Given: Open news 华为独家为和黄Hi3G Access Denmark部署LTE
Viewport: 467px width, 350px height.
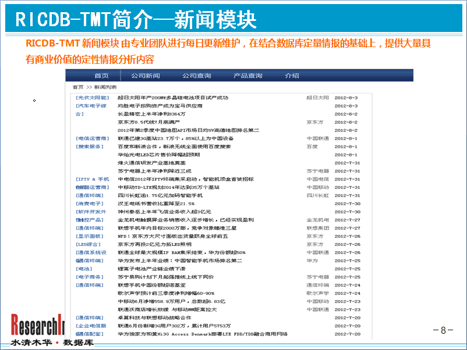Looking at the screenshot, I should 203,334.
